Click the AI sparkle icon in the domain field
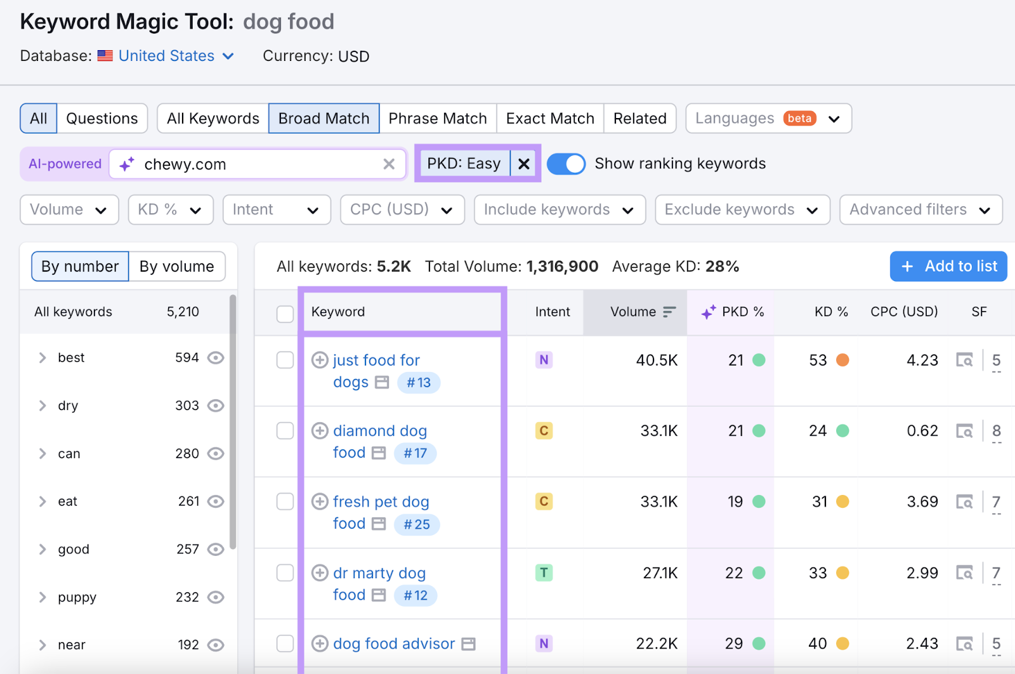The image size is (1015, 674). (x=126, y=164)
